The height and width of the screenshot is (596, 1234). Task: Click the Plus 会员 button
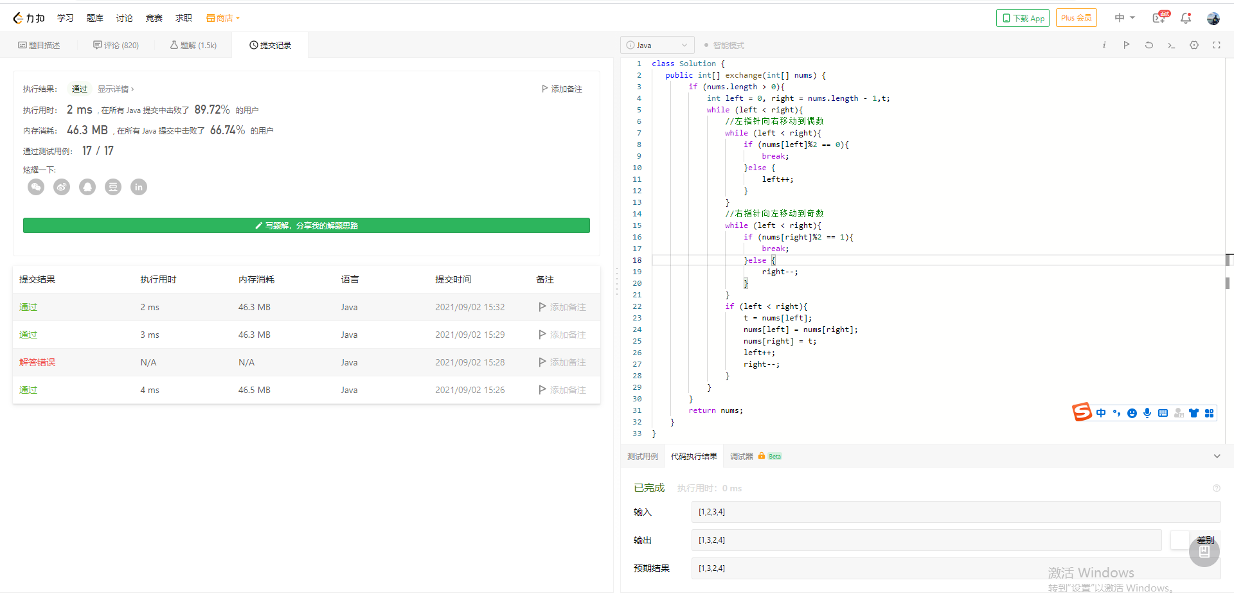(x=1077, y=18)
